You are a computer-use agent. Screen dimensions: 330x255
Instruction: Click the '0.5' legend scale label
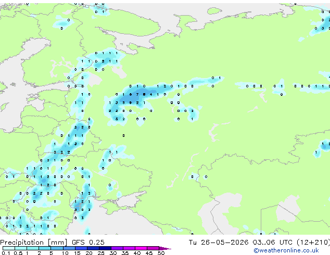(18, 253)
